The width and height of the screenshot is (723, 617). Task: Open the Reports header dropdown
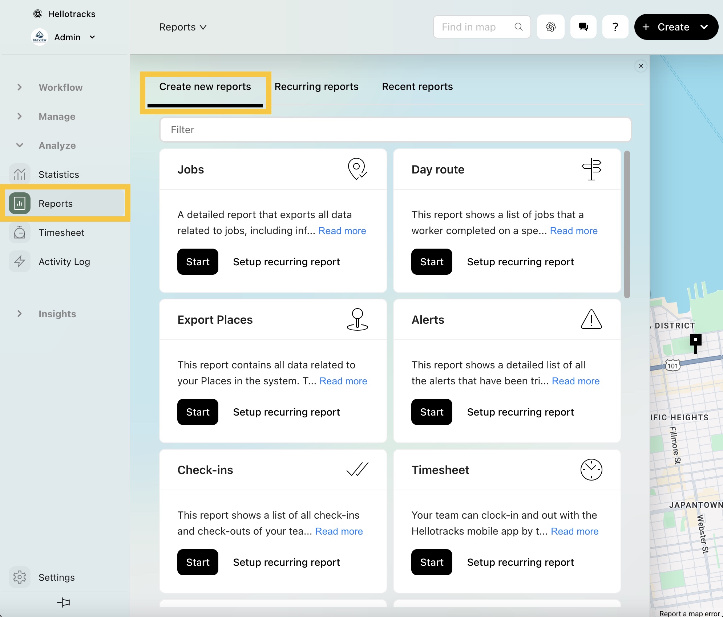pos(183,27)
